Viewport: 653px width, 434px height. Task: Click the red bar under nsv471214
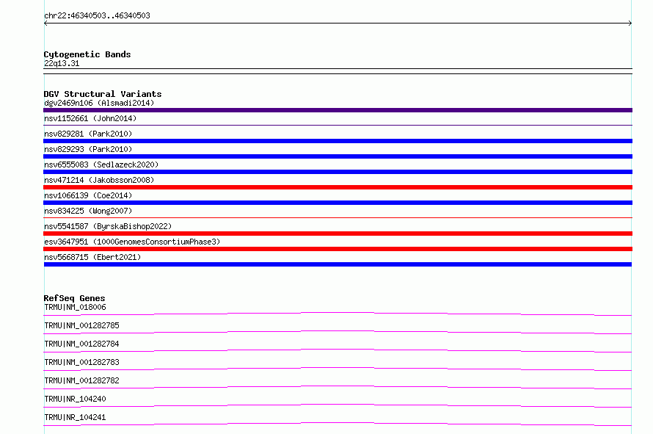click(x=338, y=187)
